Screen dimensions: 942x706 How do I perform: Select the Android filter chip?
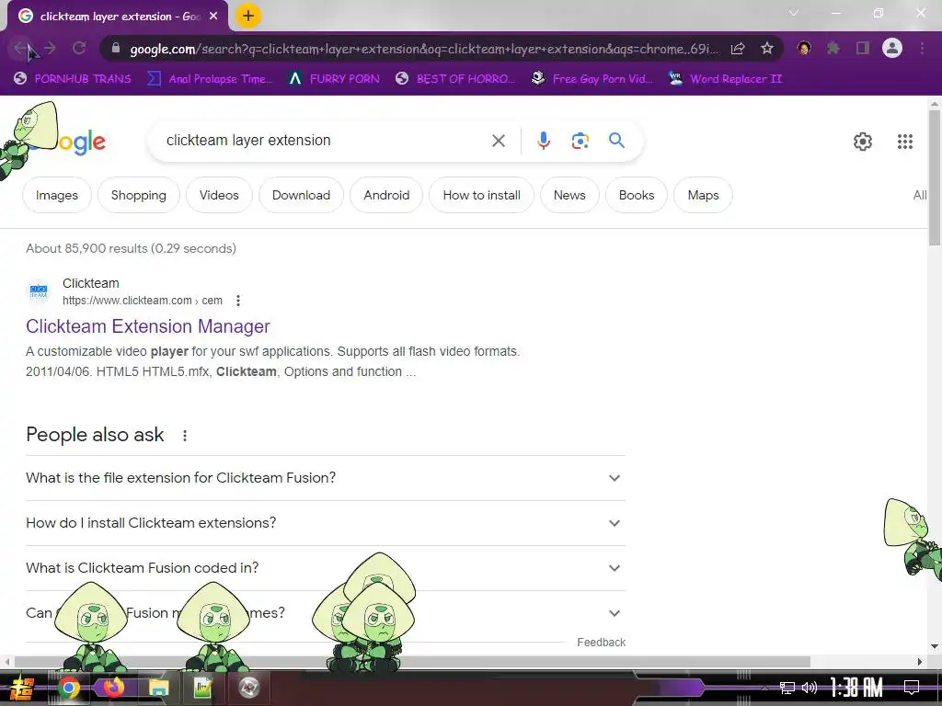(x=386, y=195)
